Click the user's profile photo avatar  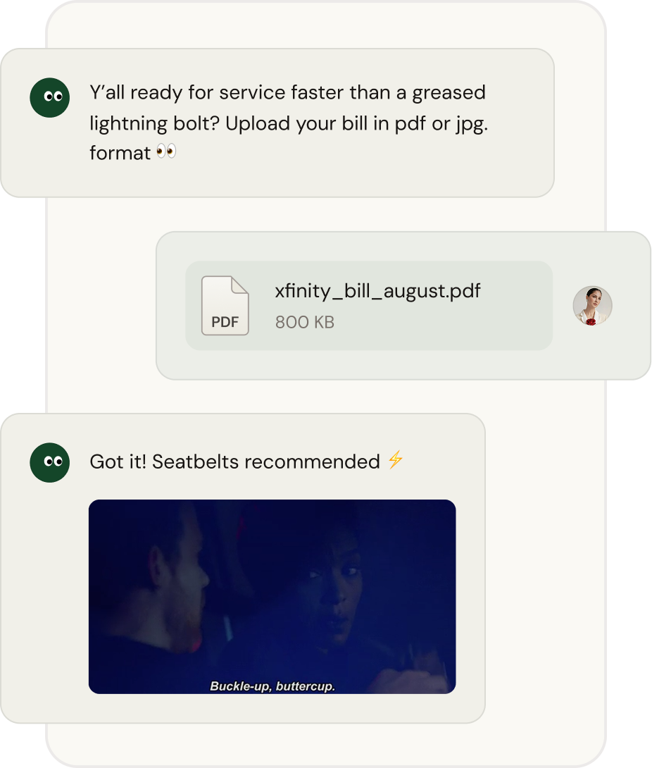point(592,306)
